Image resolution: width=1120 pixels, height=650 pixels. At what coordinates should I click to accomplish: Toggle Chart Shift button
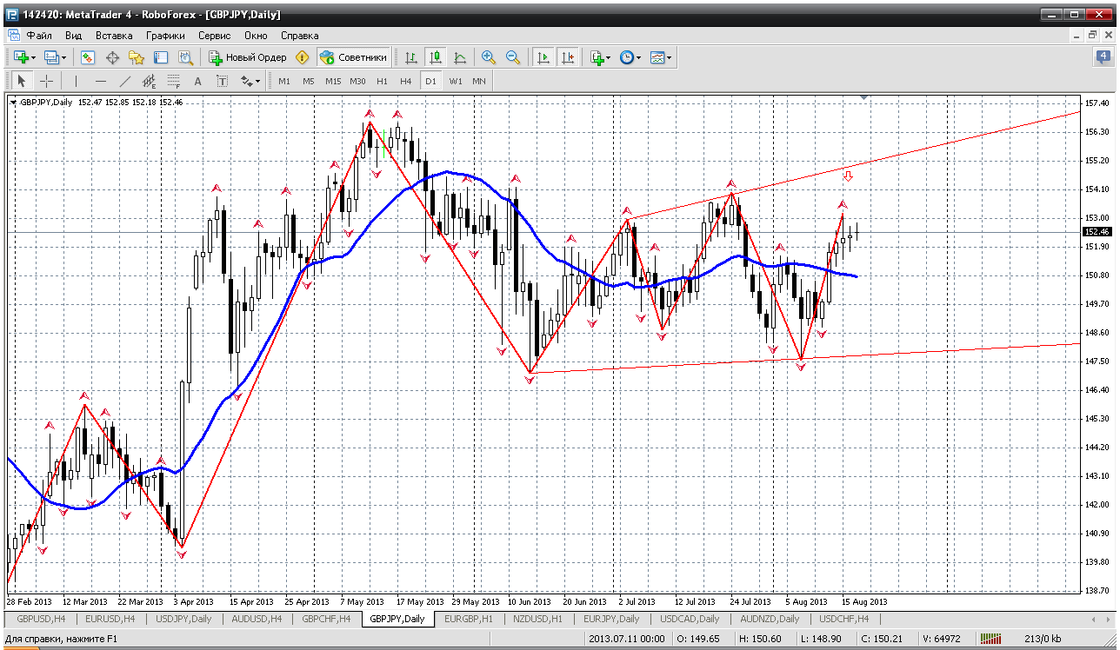pyautogui.click(x=568, y=57)
